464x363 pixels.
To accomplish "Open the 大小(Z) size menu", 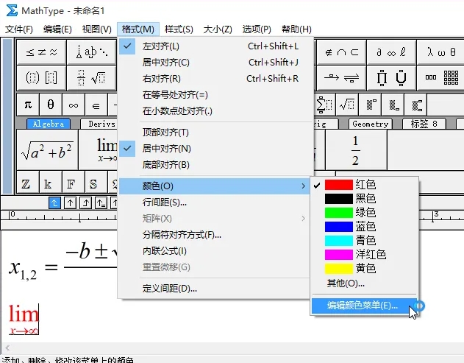I will [218, 29].
